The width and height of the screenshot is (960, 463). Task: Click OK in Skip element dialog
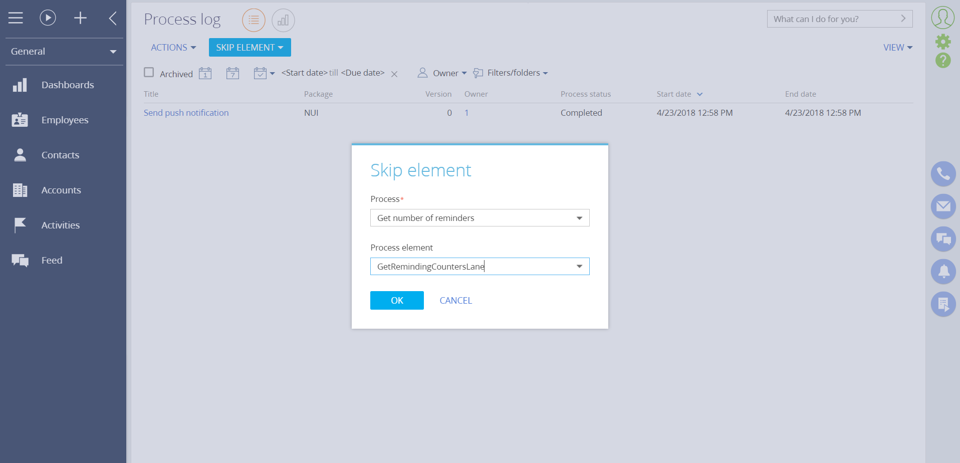tap(397, 301)
